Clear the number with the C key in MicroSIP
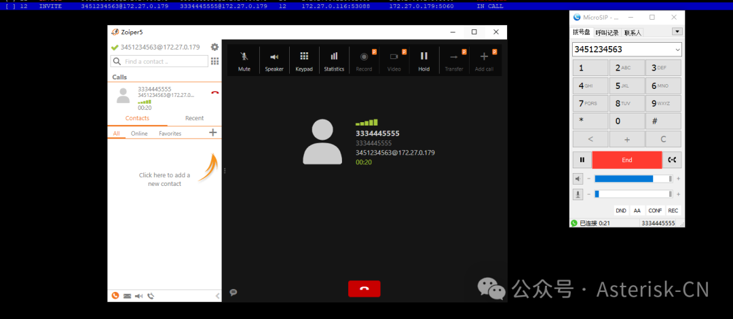The image size is (733, 319). [x=663, y=139]
